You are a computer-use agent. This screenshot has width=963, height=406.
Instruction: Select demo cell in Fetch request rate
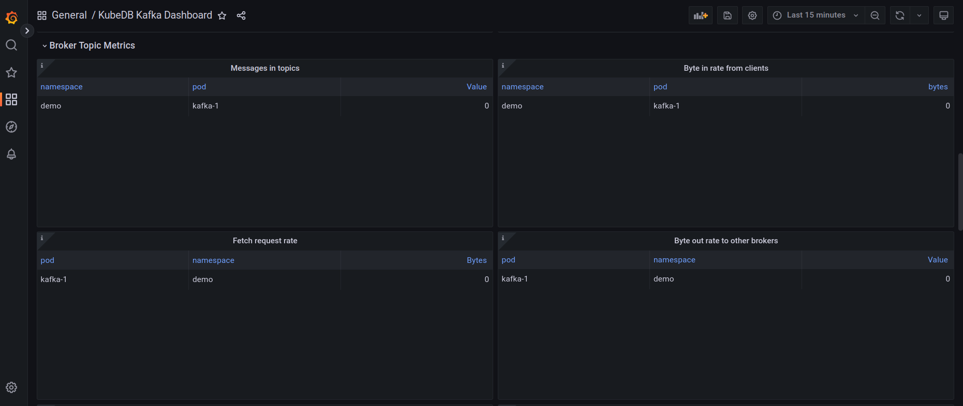pyautogui.click(x=264, y=279)
